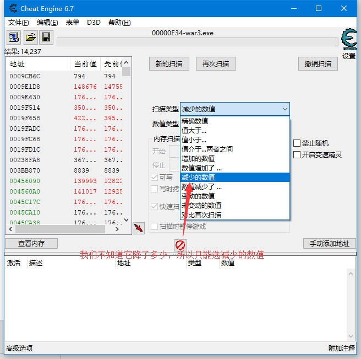The image size is (361, 359).
Task: Select result row 0009E1D8
Action: (x=64, y=87)
